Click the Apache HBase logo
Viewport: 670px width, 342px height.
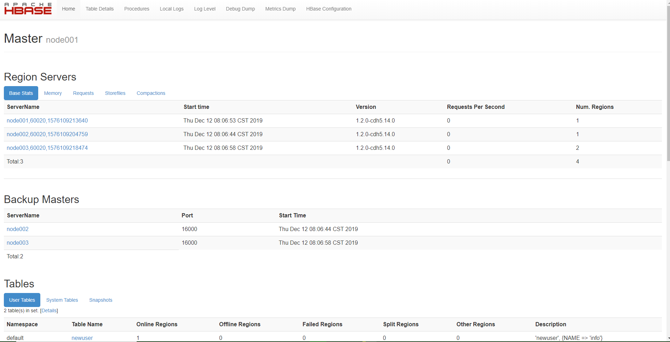tap(28, 9)
